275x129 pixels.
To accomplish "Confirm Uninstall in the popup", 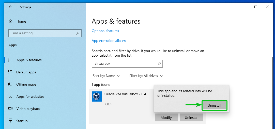I will tap(214, 106).
